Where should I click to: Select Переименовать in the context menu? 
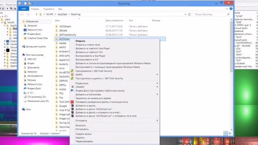coord(84,141)
